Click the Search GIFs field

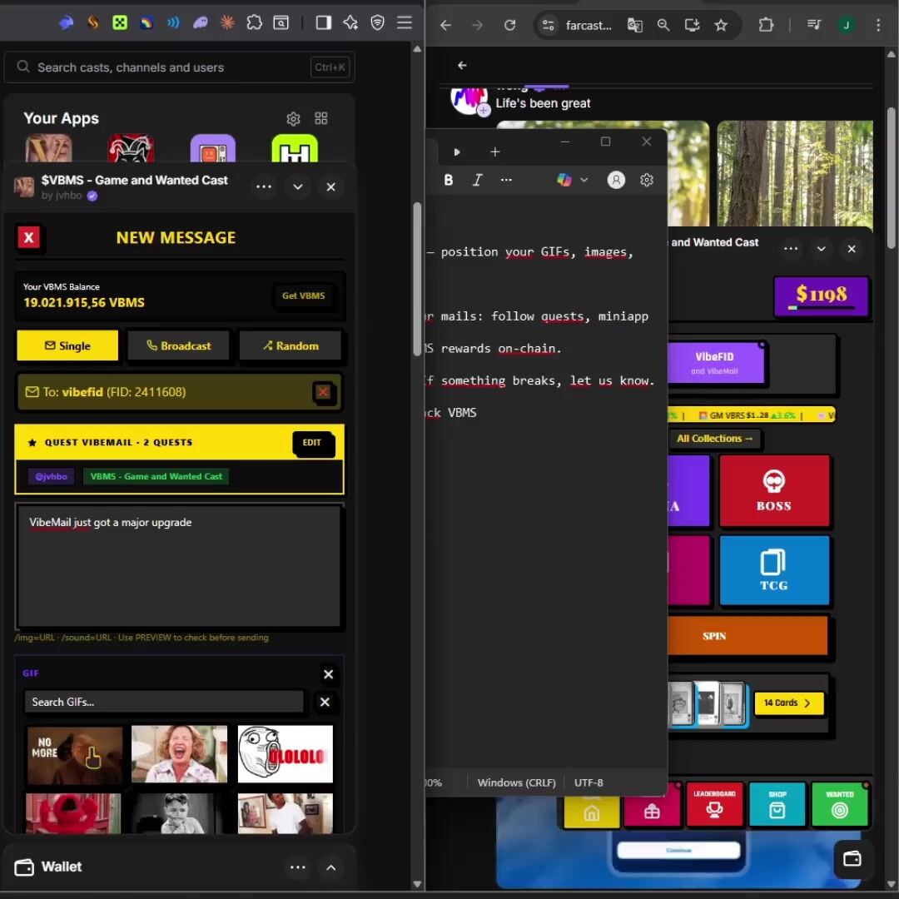pyautogui.click(x=163, y=702)
